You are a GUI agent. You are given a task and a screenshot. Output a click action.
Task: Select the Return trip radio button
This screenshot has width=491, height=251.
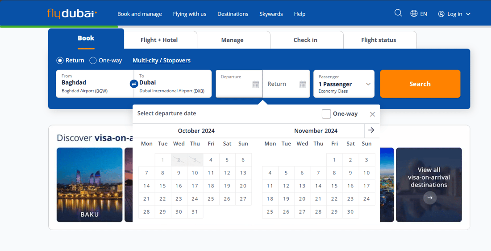(x=60, y=60)
